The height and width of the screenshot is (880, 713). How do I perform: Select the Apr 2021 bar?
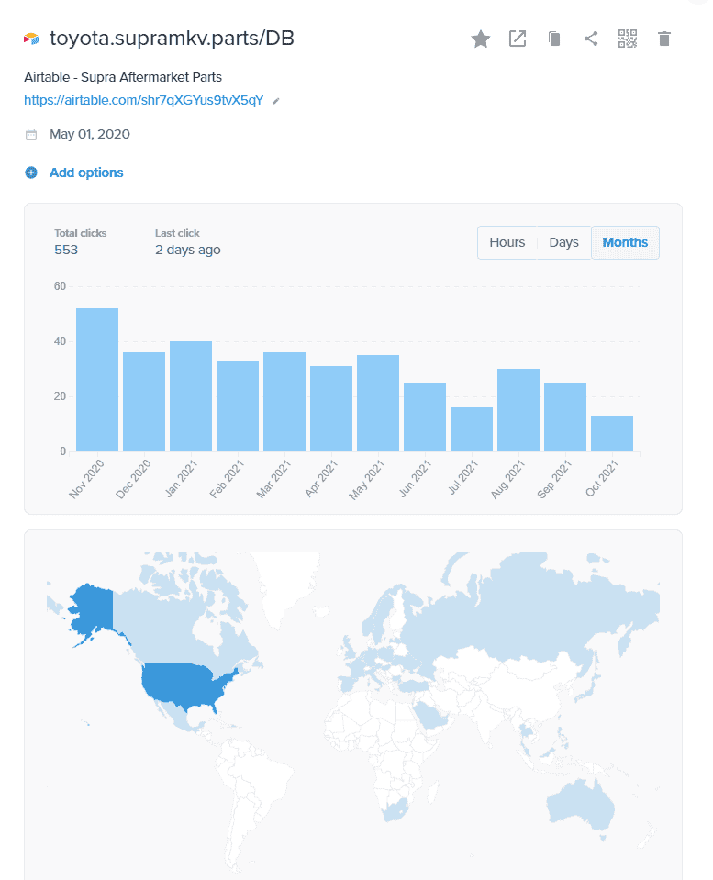tap(331, 408)
